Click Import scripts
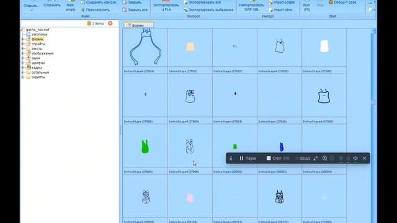The image size is (397, 223). tap(282, 2)
